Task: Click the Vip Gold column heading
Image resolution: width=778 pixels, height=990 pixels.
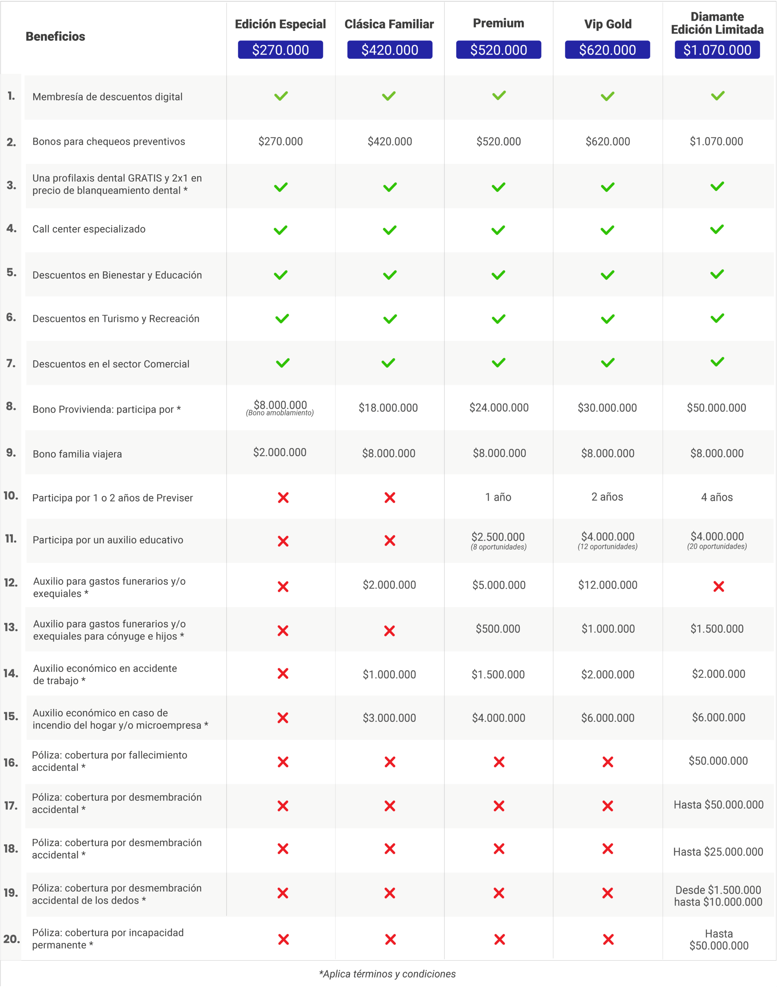Action: click(x=608, y=24)
